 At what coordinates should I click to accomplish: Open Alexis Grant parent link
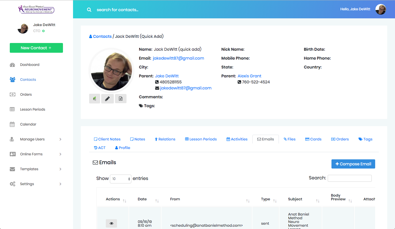click(249, 76)
